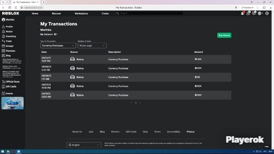
Task: Open the Blog footer link
Action: click(x=102, y=132)
